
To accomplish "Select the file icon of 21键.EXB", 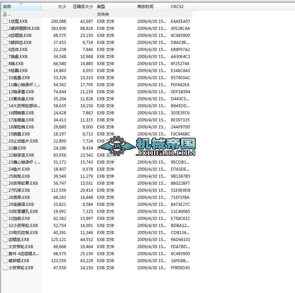I will (x=5, y=148).
